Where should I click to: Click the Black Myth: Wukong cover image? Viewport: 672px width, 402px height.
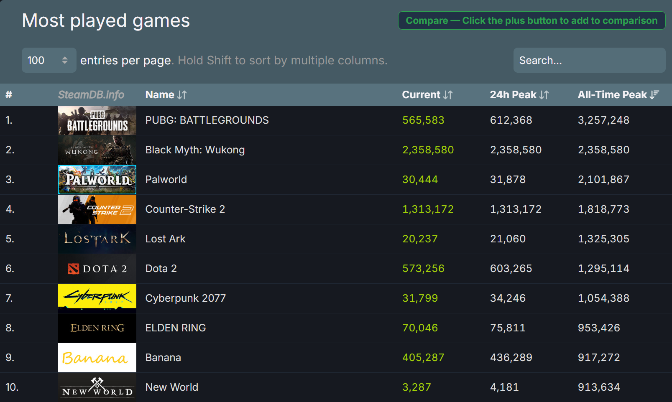pyautogui.click(x=97, y=150)
